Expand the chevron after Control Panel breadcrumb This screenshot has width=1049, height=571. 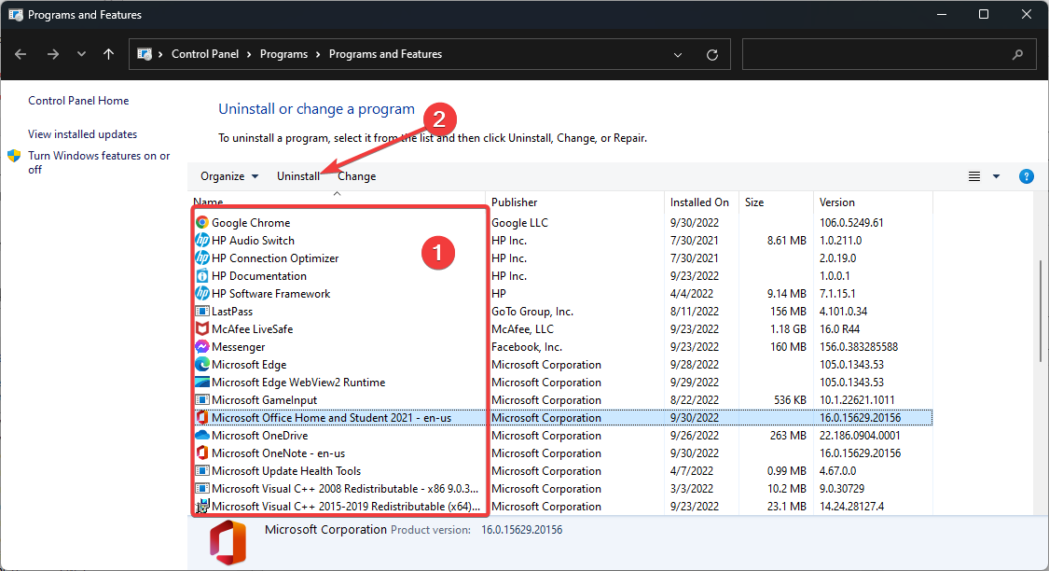click(249, 54)
